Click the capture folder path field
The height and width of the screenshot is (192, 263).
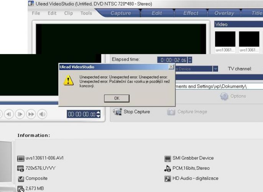click(x=219, y=86)
